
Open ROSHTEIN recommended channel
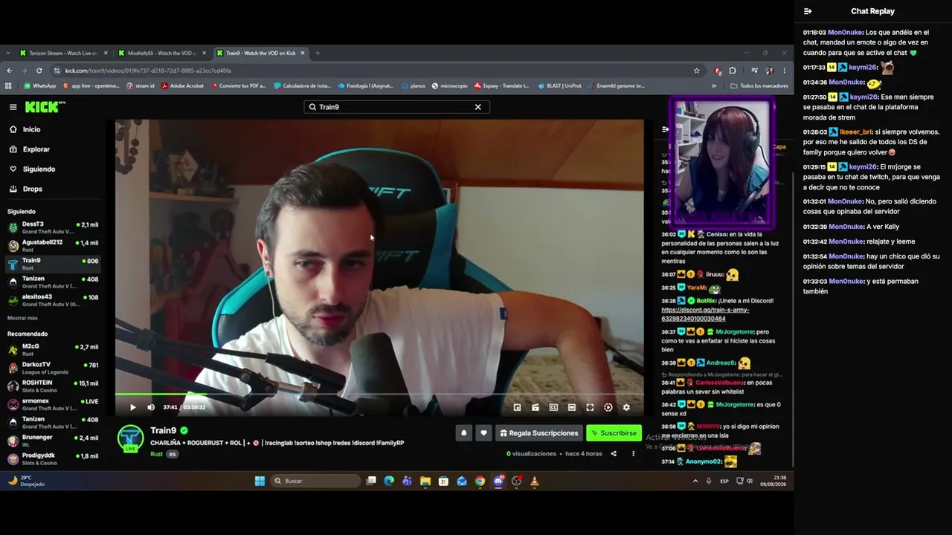tap(53, 386)
